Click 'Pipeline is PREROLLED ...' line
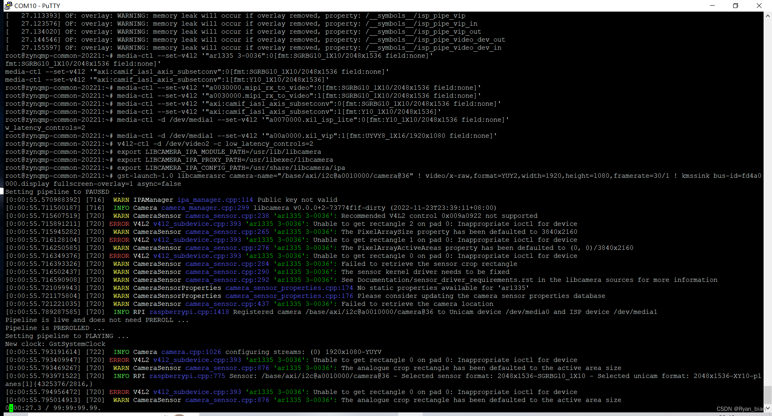 [x=55, y=328]
